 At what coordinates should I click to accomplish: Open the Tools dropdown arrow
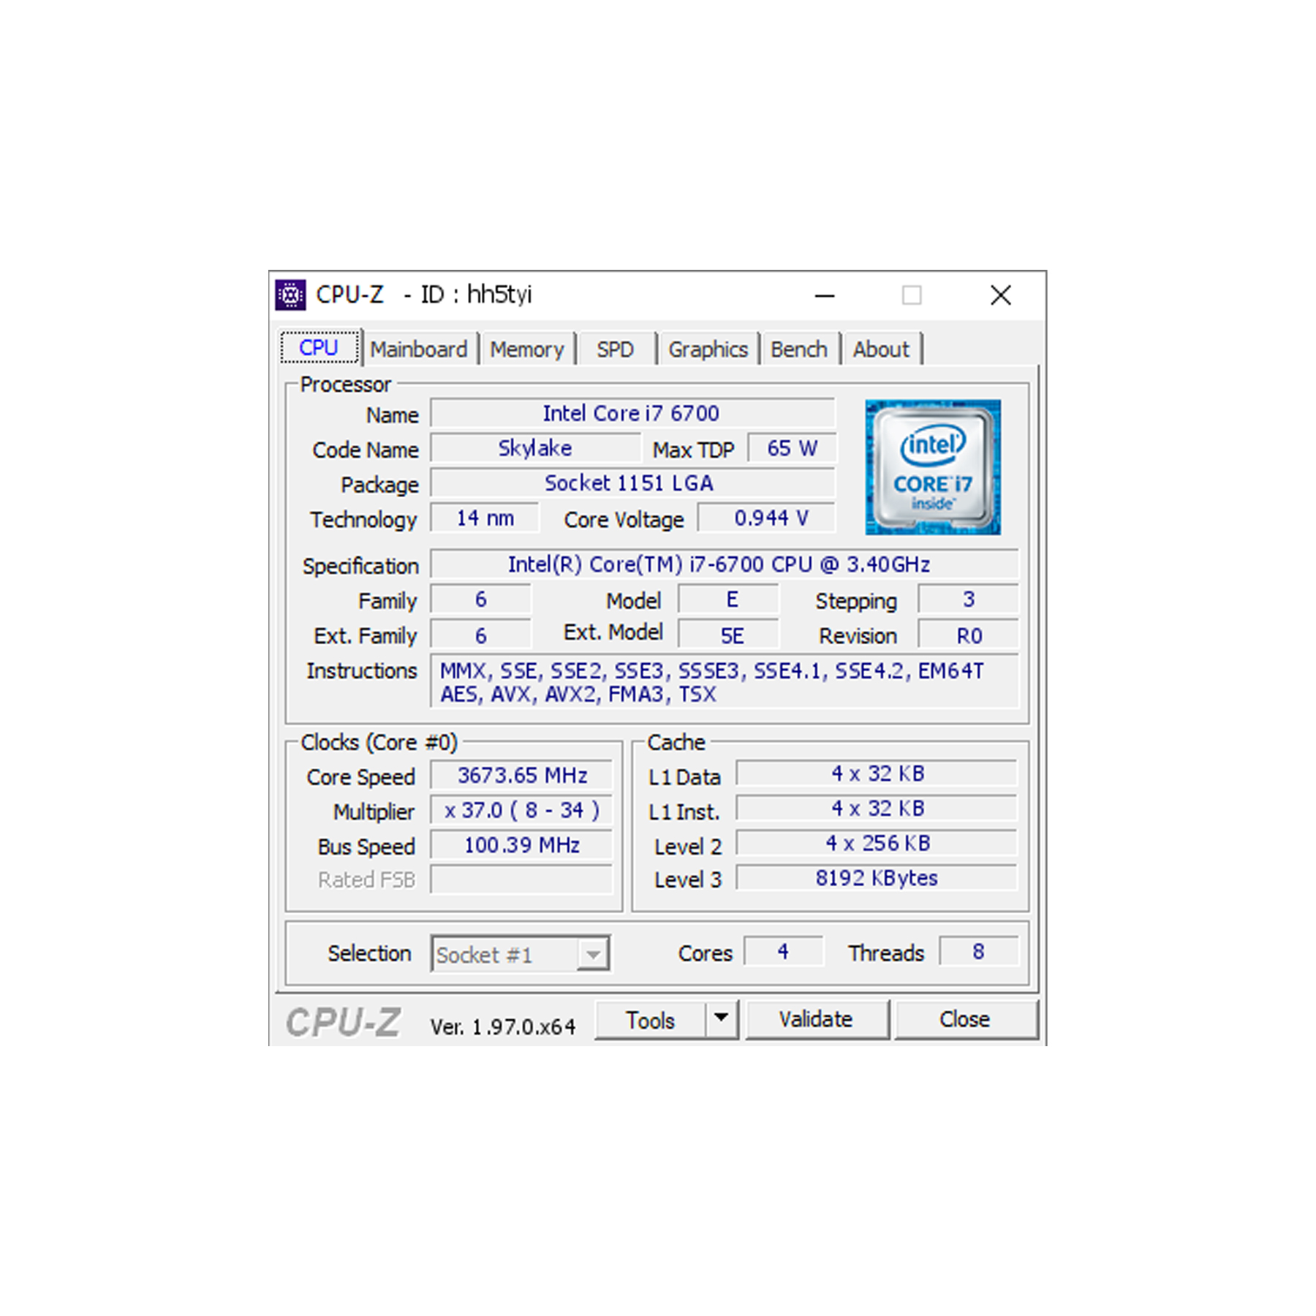(721, 1018)
